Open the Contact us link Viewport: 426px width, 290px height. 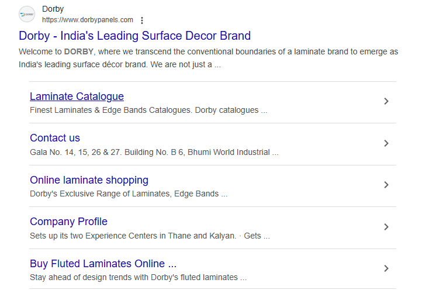55,138
